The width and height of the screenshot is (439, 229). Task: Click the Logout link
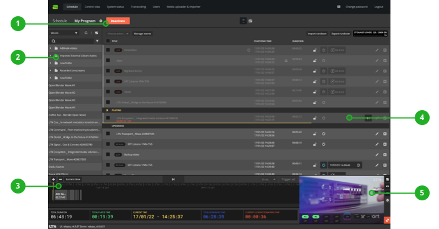click(x=379, y=7)
